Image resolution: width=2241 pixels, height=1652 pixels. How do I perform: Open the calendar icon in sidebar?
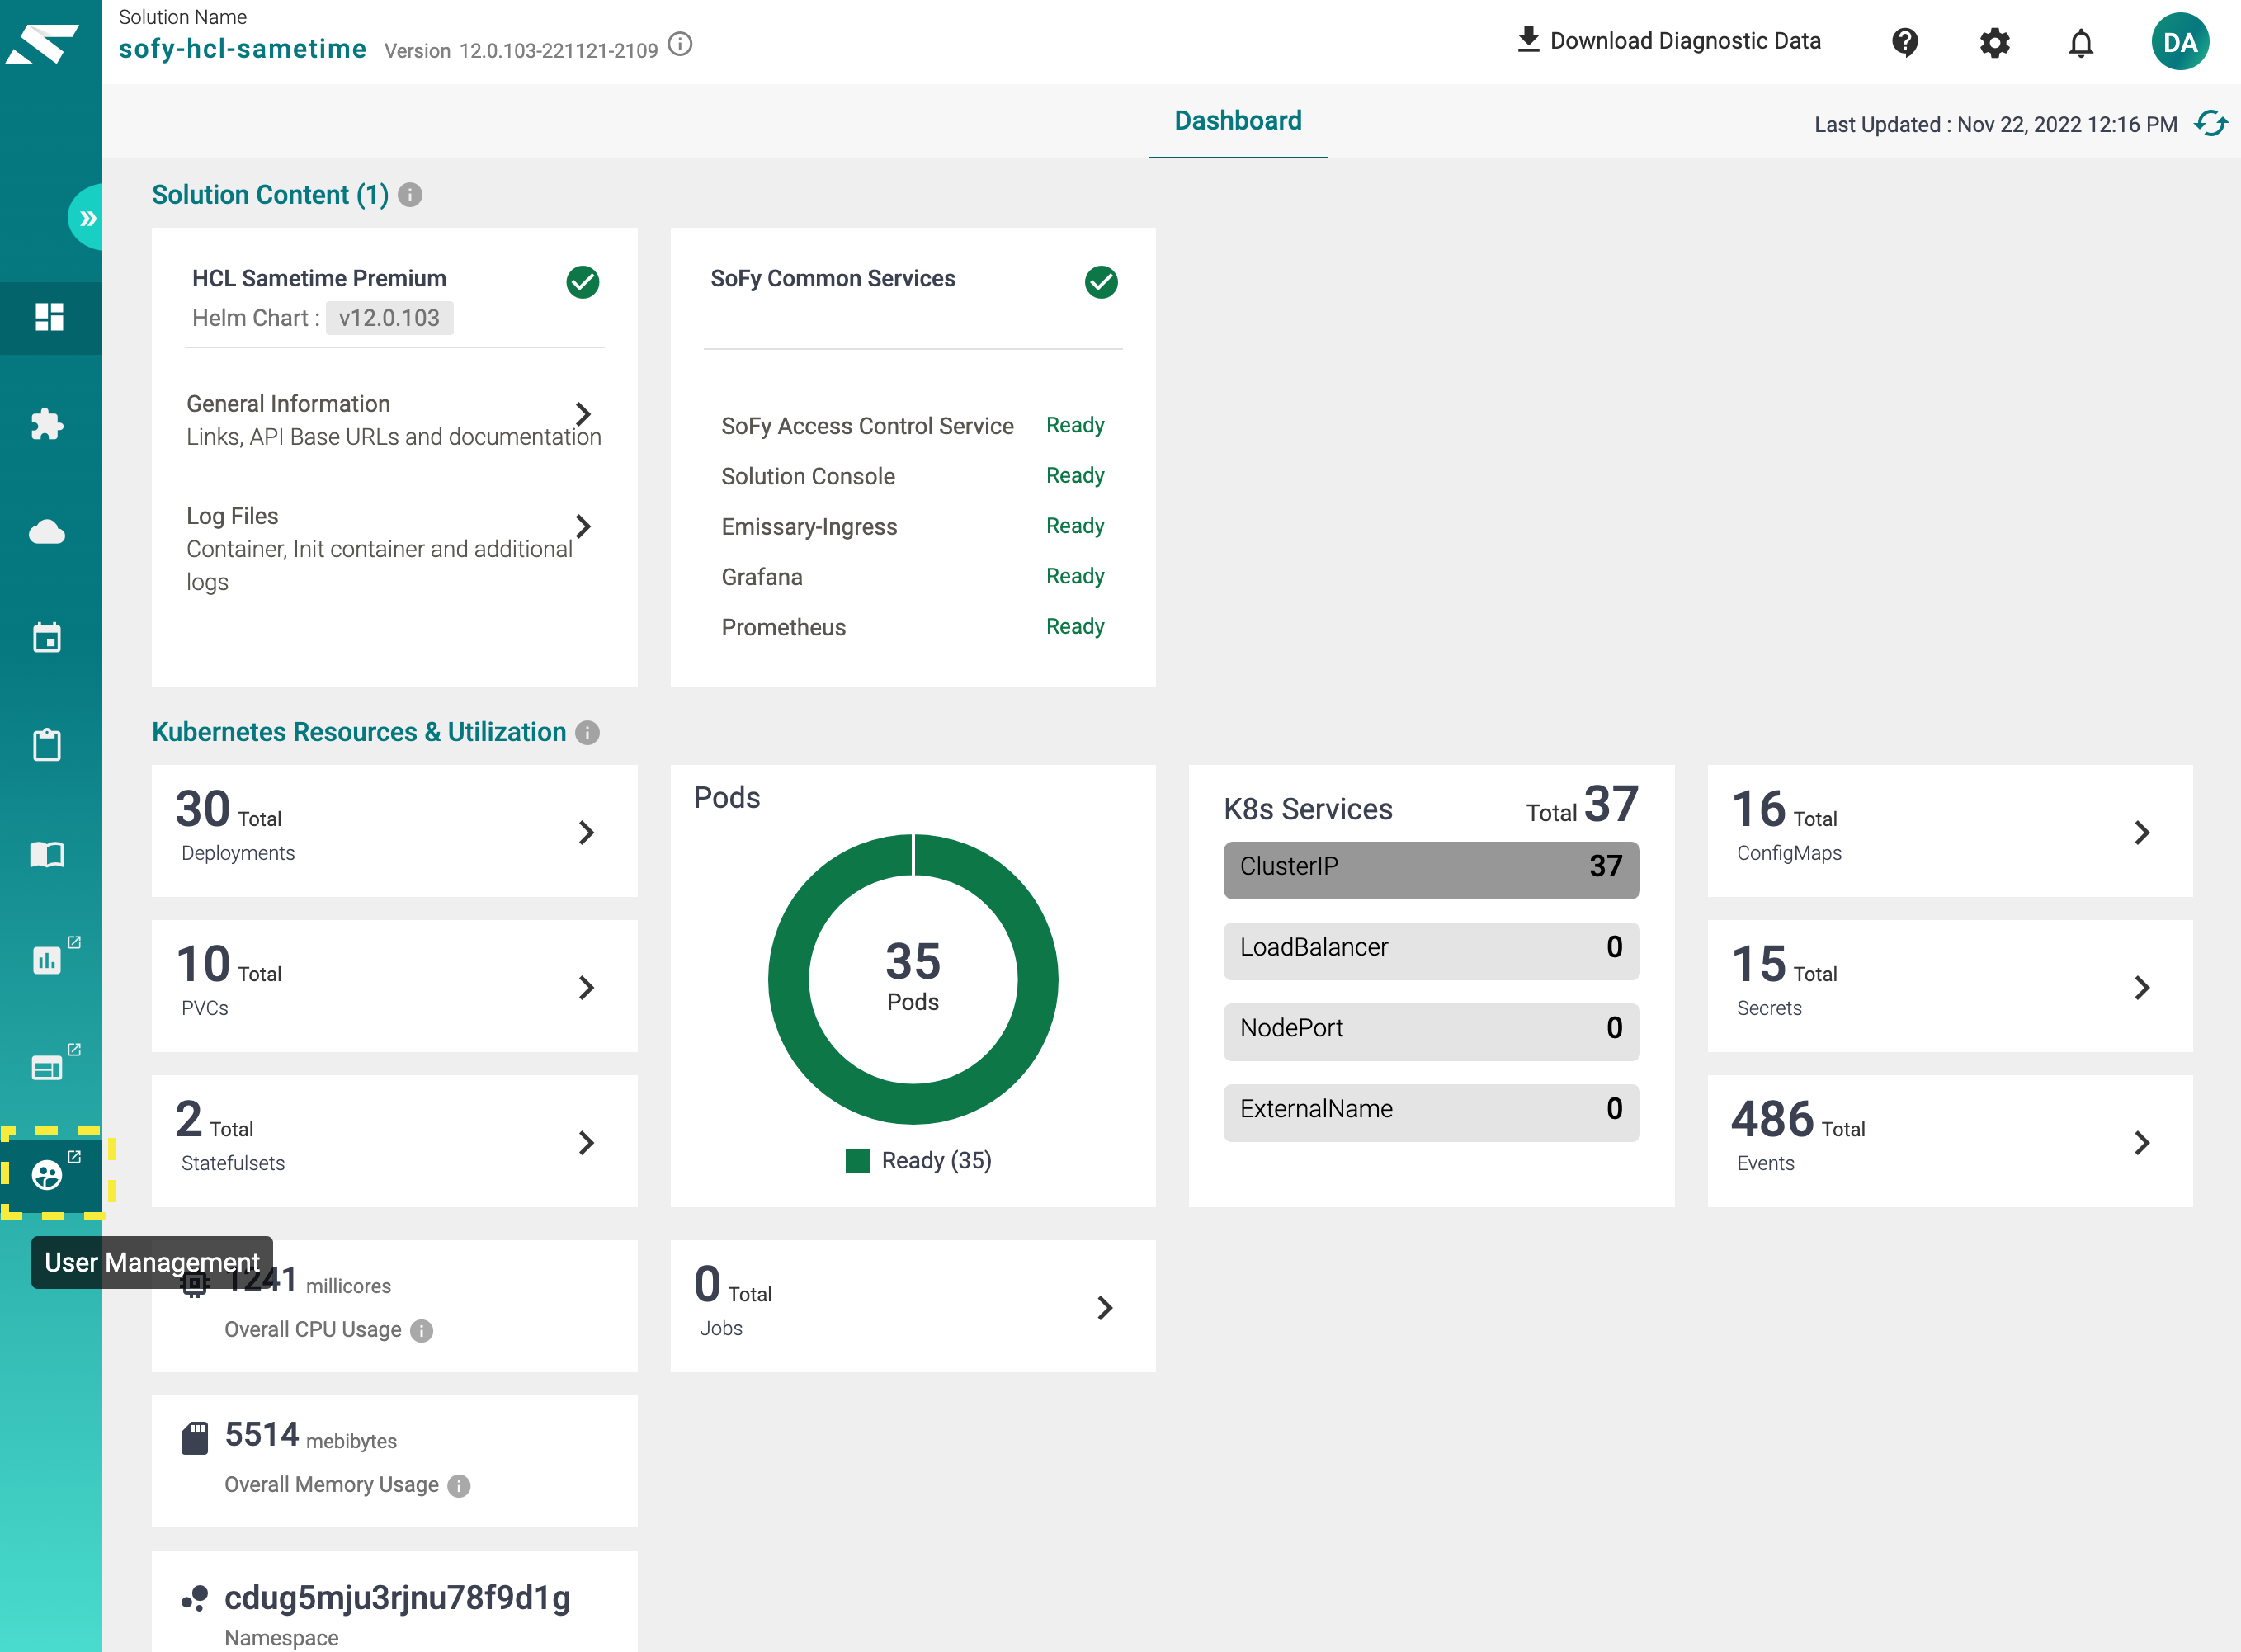[47, 637]
